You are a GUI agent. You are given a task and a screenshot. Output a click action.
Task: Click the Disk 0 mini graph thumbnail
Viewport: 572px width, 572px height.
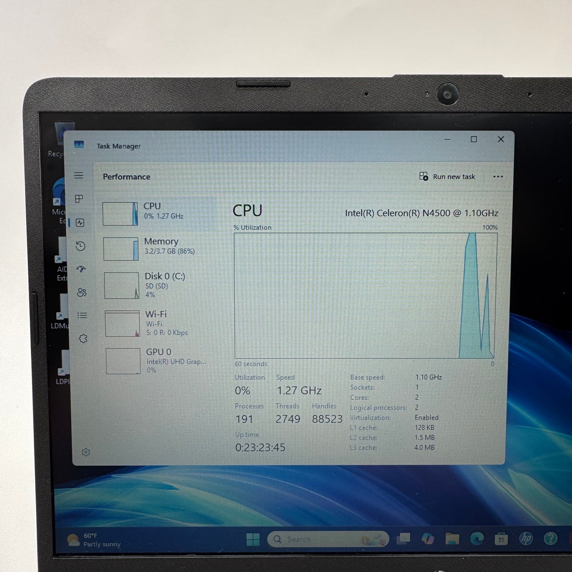[122, 285]
